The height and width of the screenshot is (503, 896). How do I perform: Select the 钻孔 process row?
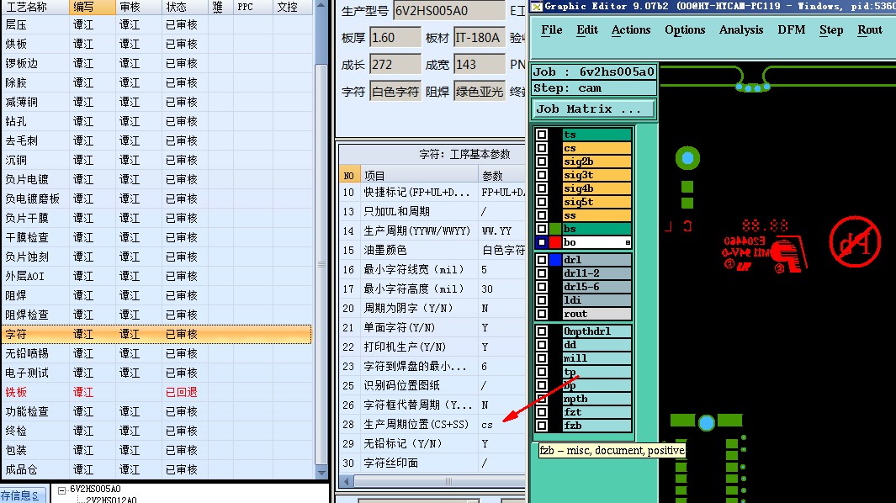pos(156,122)
